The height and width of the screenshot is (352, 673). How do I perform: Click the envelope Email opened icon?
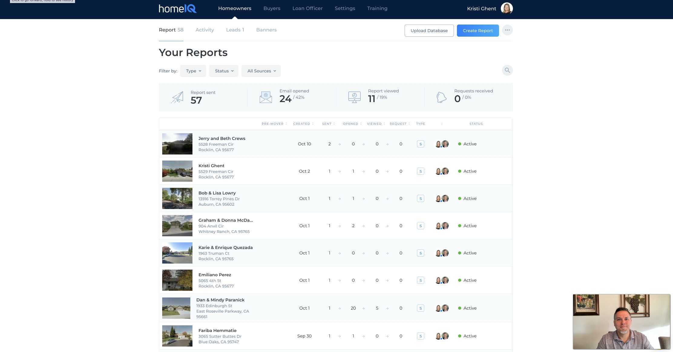coord(265,97)
